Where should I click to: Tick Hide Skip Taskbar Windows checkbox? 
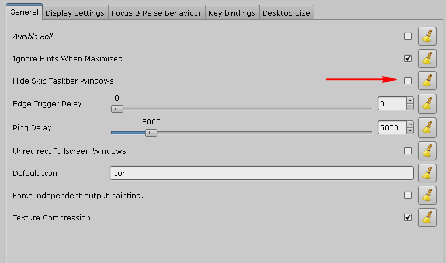coord(408,81)
